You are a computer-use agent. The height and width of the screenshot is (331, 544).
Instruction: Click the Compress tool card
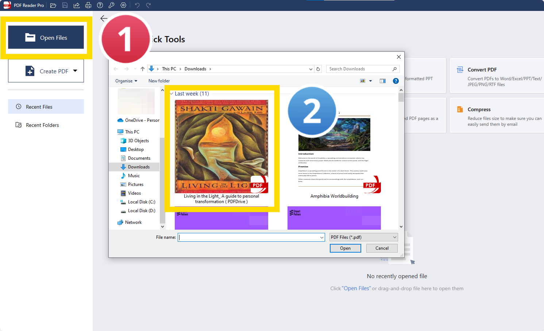tap(497, 116)
